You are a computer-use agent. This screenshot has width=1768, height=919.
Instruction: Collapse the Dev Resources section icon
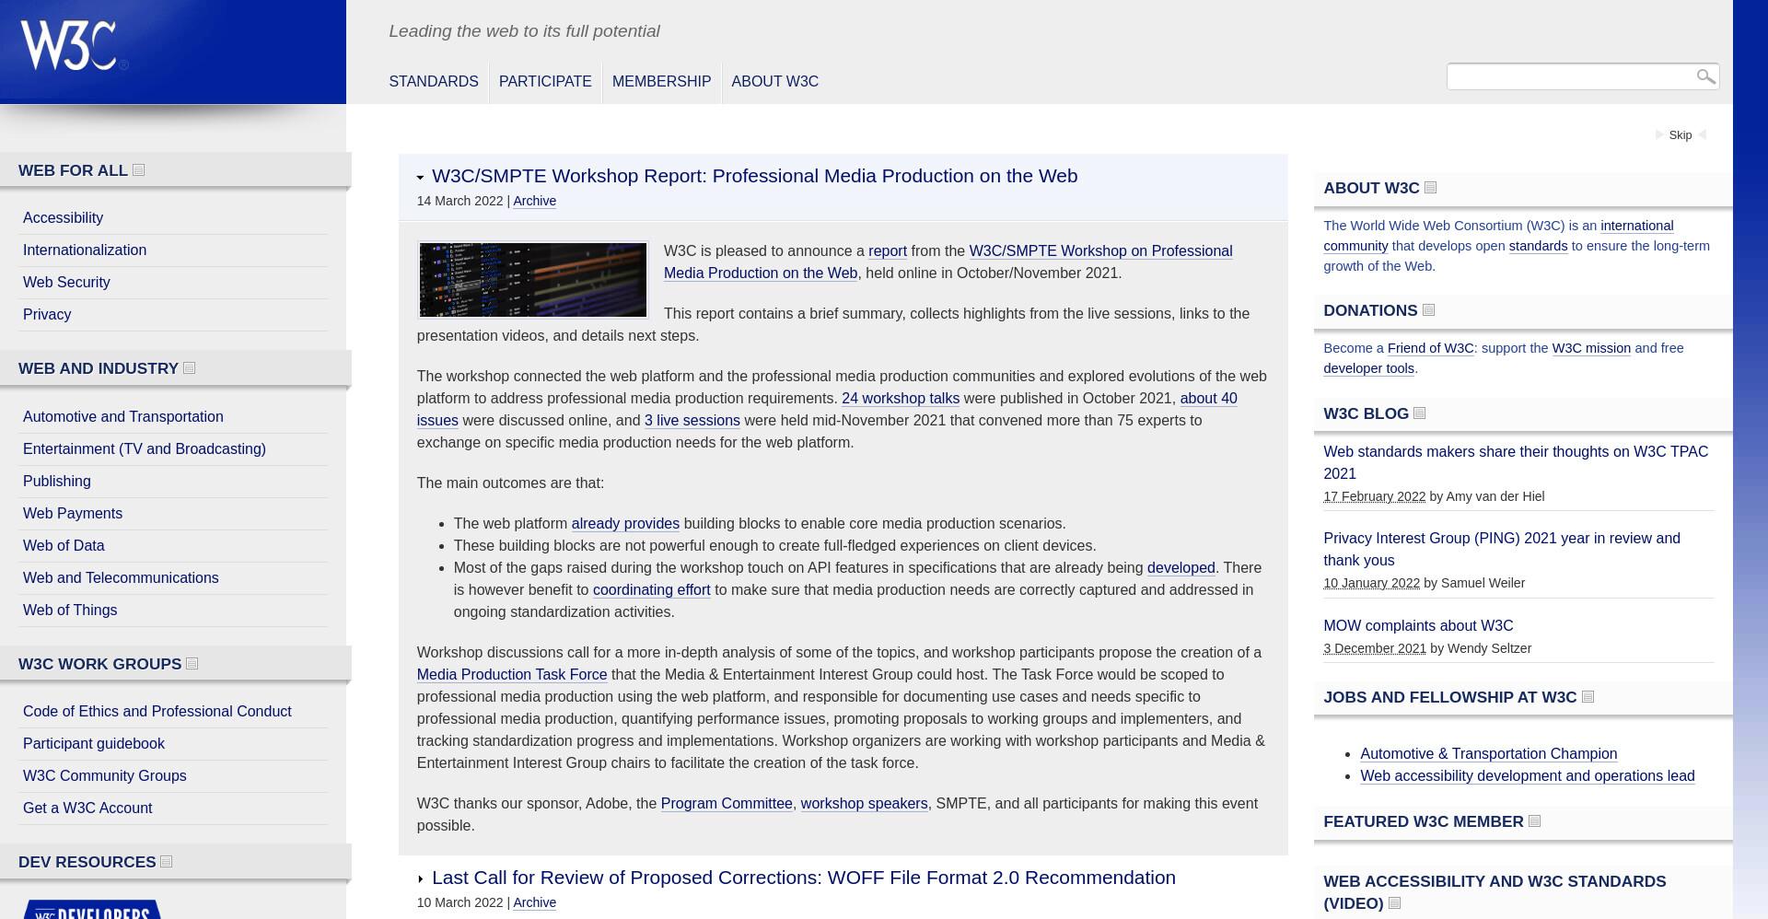(x=167, y=862)
